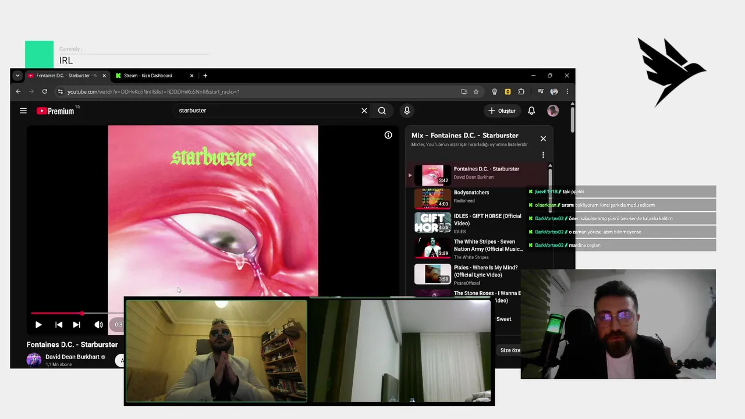Click the Oluştur create button
This screenshot has width=745, height=419.
[502, 111]
